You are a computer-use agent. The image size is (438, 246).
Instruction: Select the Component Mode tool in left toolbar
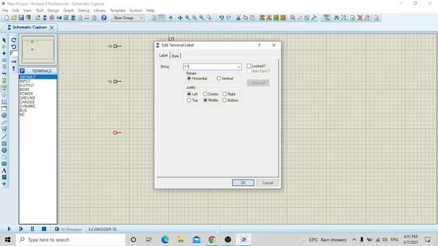4,47
